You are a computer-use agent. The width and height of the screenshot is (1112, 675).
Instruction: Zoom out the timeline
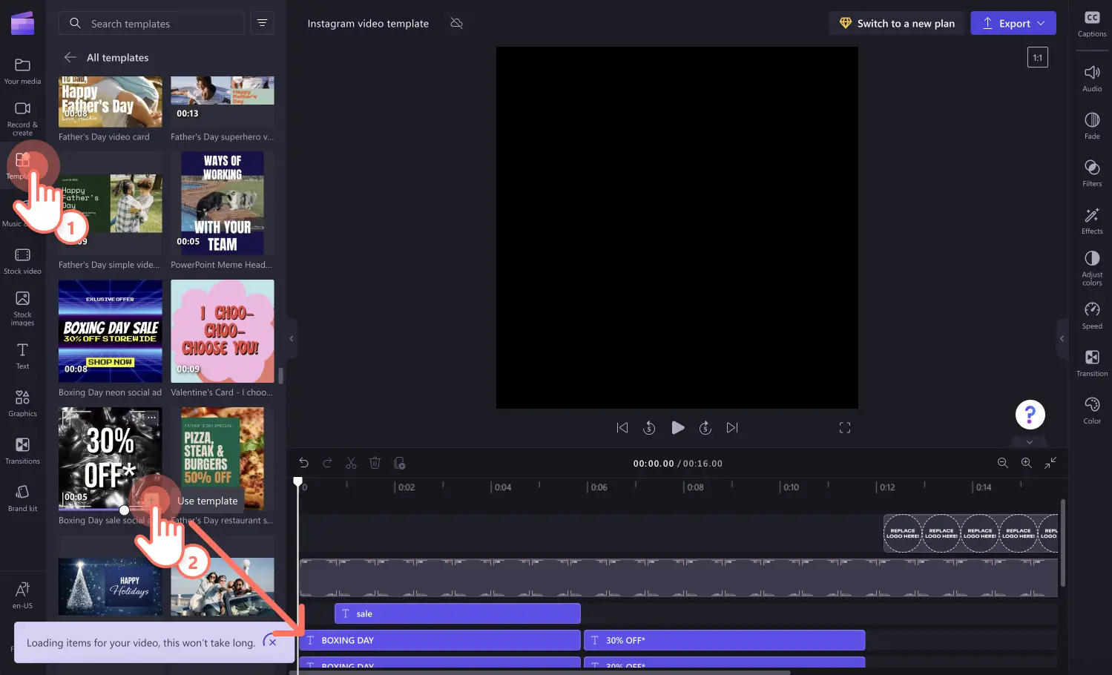(1002, 463)
